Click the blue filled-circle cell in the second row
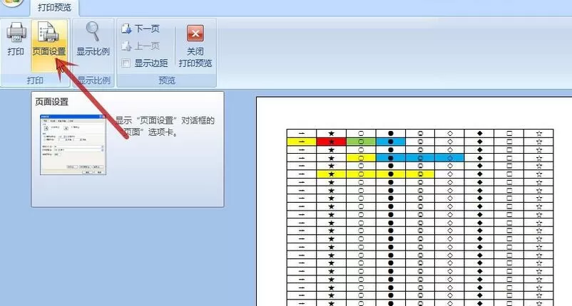This screenshot has height=306, width=572. [x=391, y=142]
